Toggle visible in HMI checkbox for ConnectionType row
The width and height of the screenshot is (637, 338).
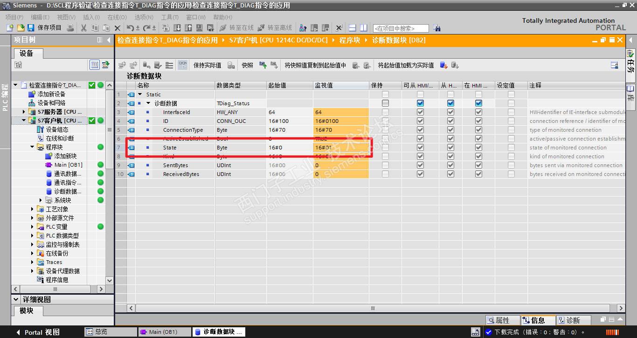pos(478,130)
